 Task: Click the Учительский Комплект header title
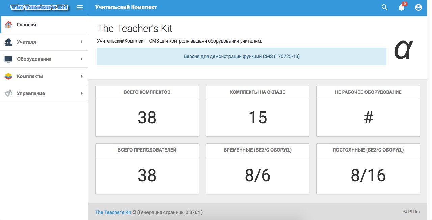tap(126, 7)
